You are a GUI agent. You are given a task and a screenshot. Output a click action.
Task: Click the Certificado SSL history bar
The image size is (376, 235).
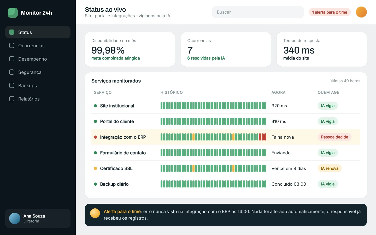213,168
